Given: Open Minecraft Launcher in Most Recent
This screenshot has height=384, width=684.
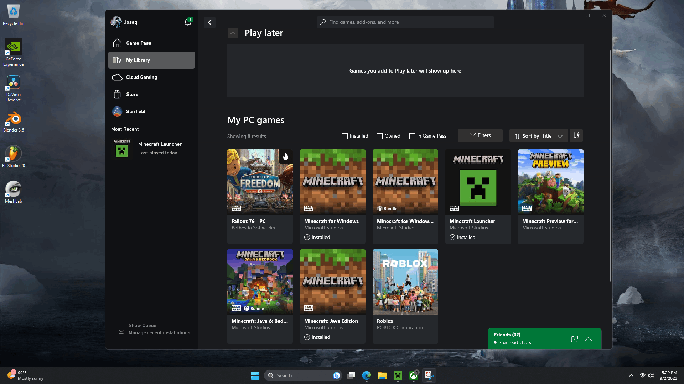Looking at the screenshot, I should pyautogui.click(x=151, y=148).
